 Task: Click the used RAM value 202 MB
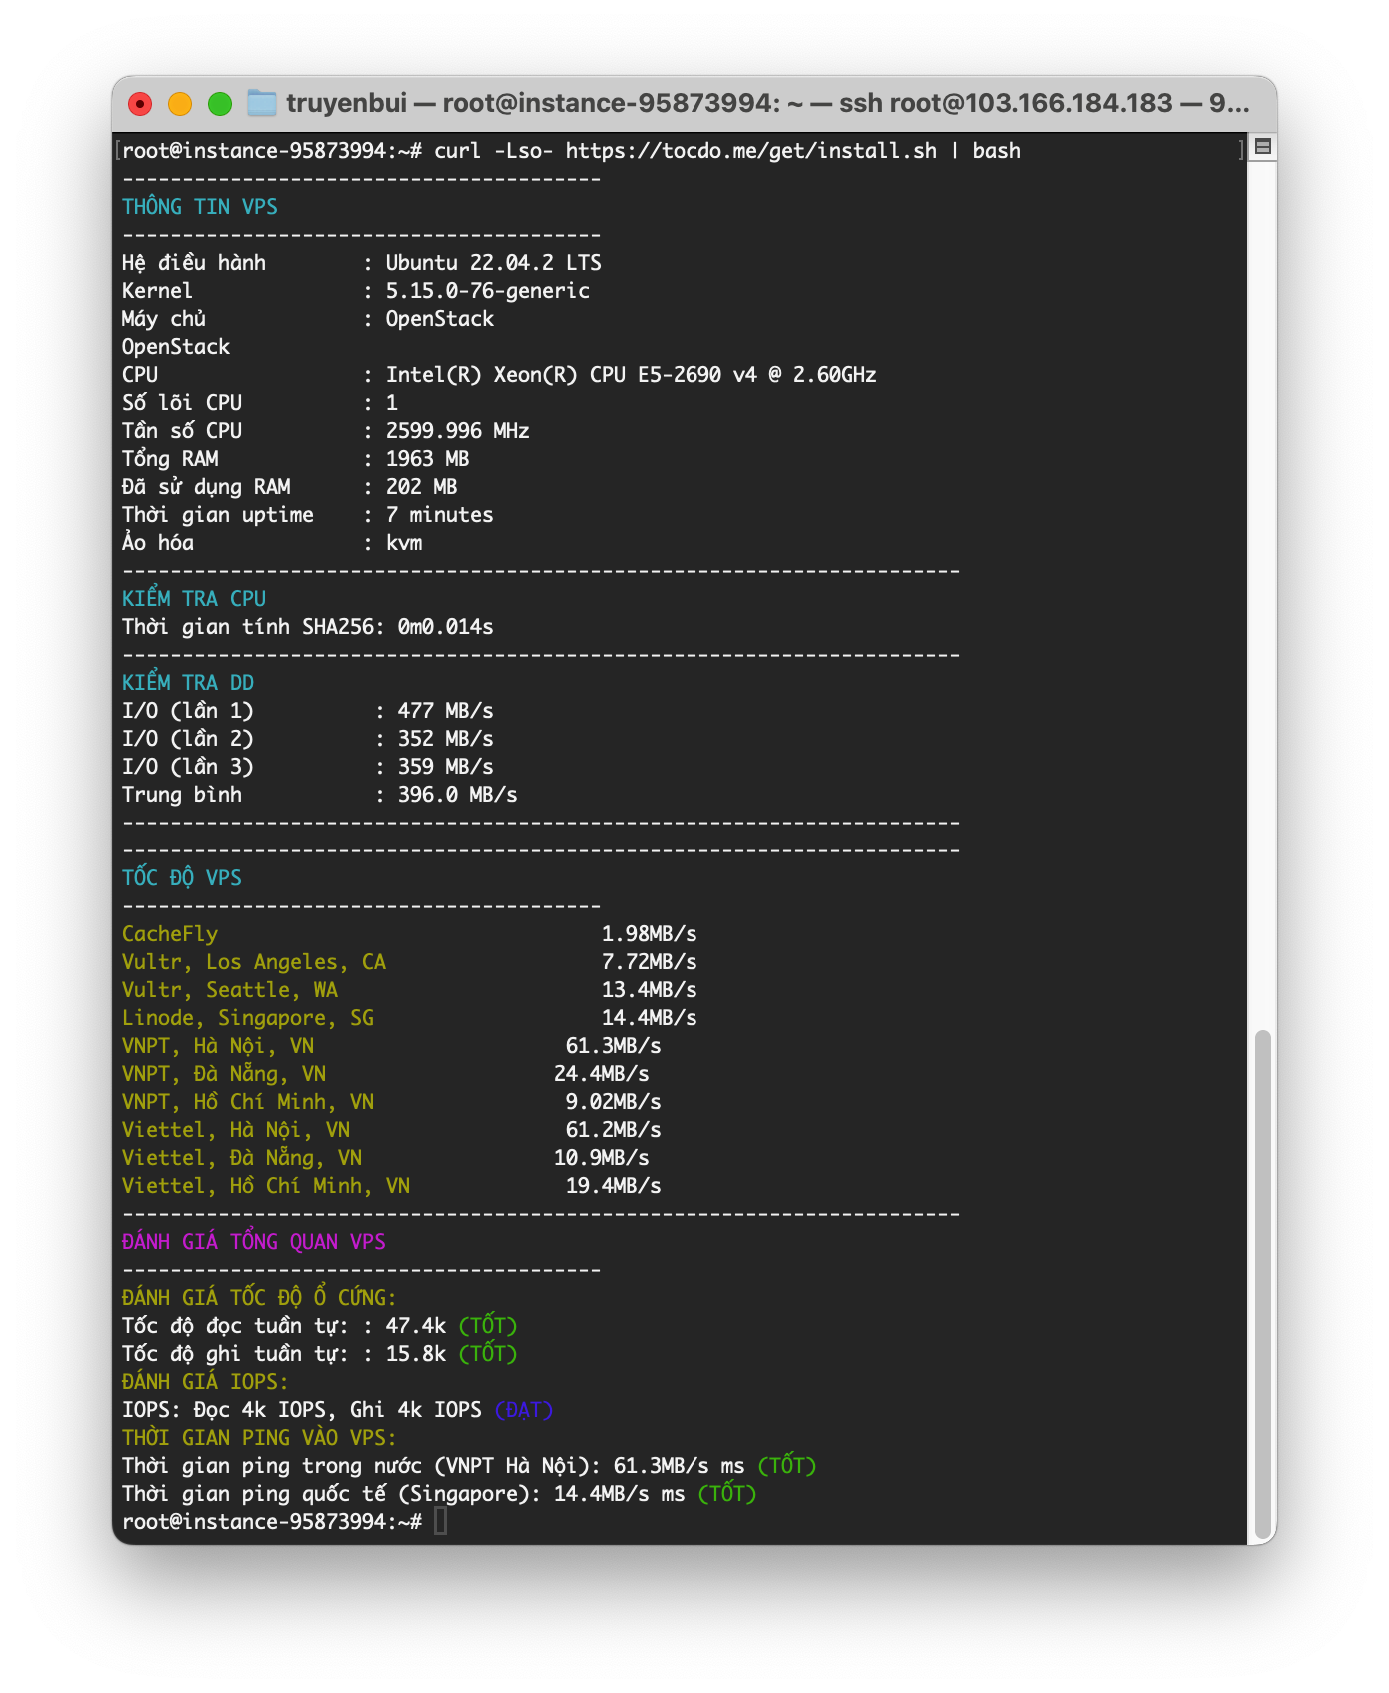422,487
